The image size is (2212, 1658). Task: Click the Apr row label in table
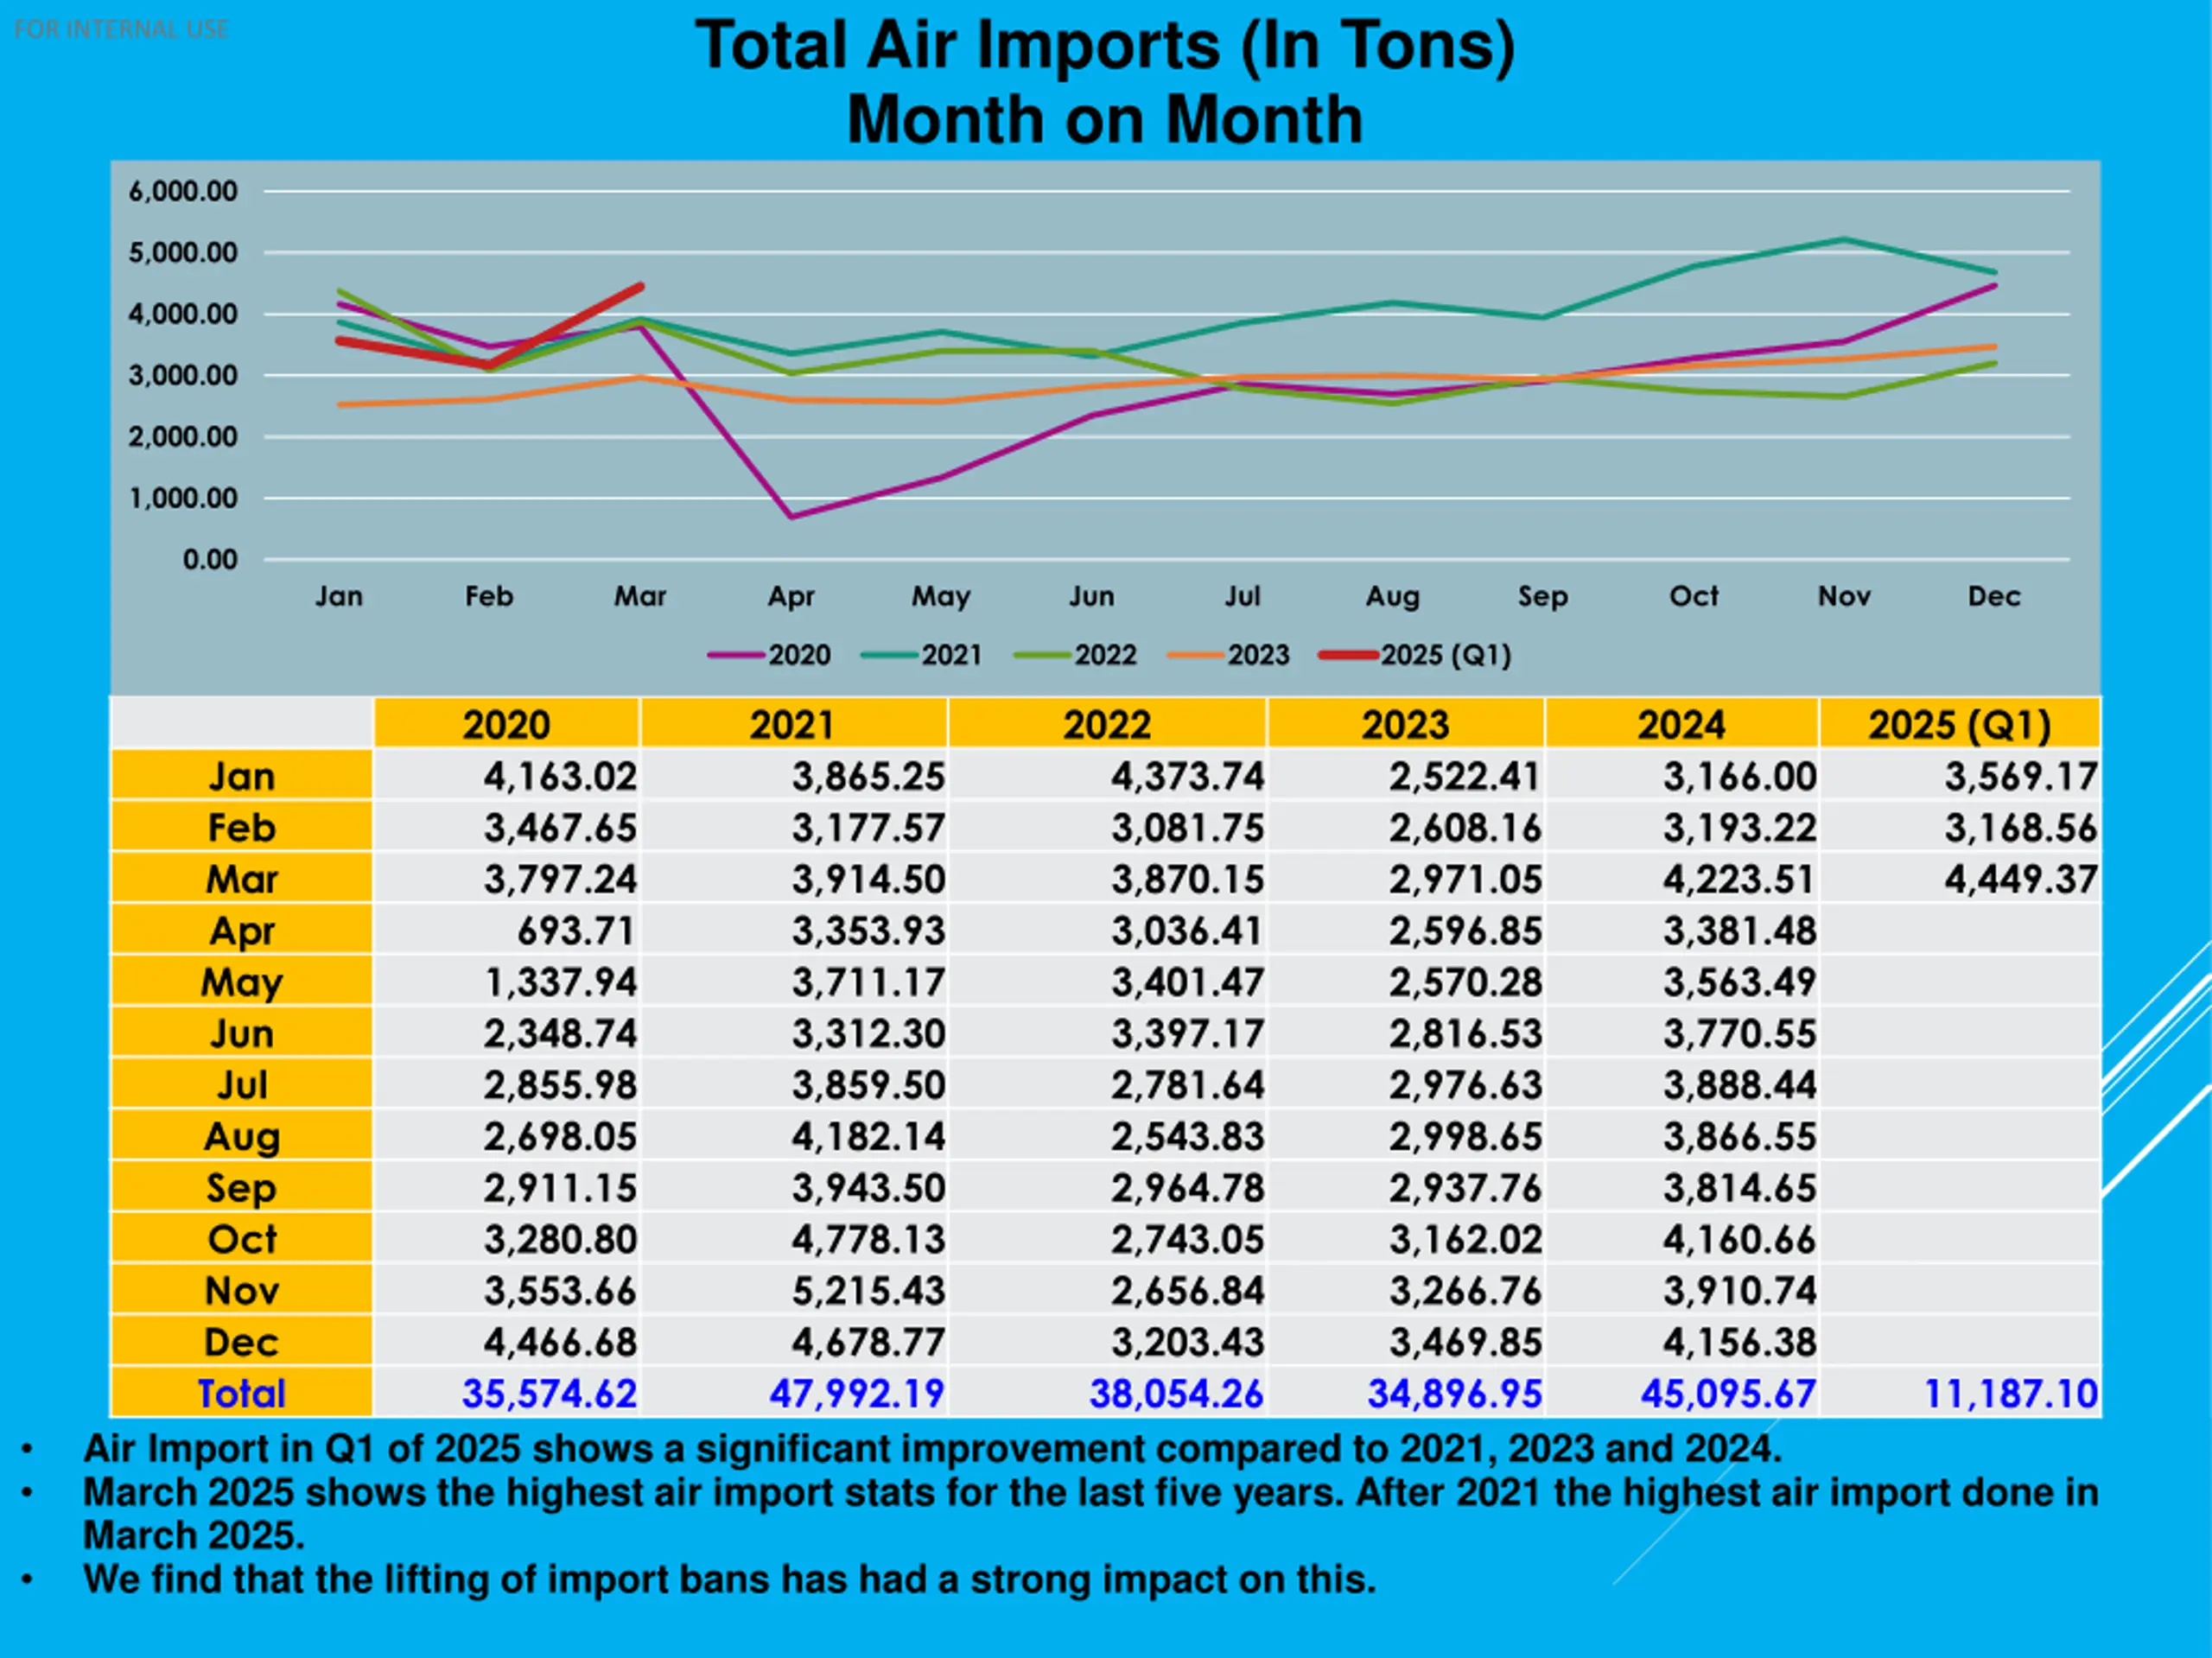(241, 931)
